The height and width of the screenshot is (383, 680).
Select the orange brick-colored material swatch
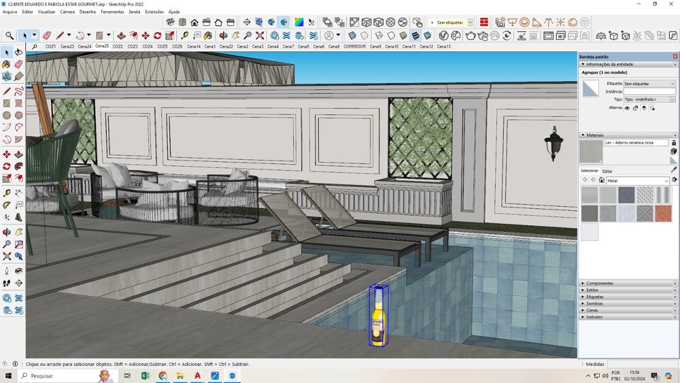tap(663, 214)
